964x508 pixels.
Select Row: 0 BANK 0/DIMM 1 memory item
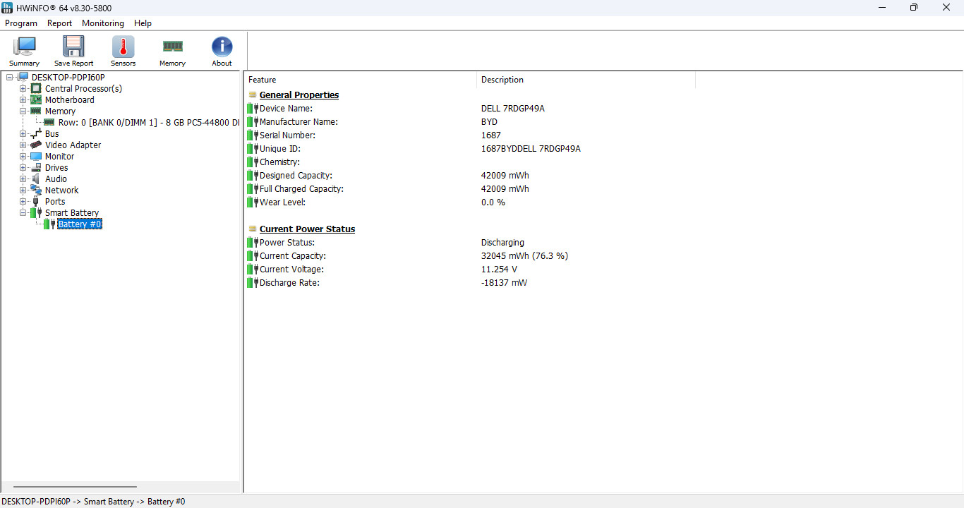(x=149, y=123)
